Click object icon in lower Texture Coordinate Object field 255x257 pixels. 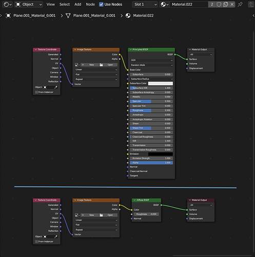point(45,236)
